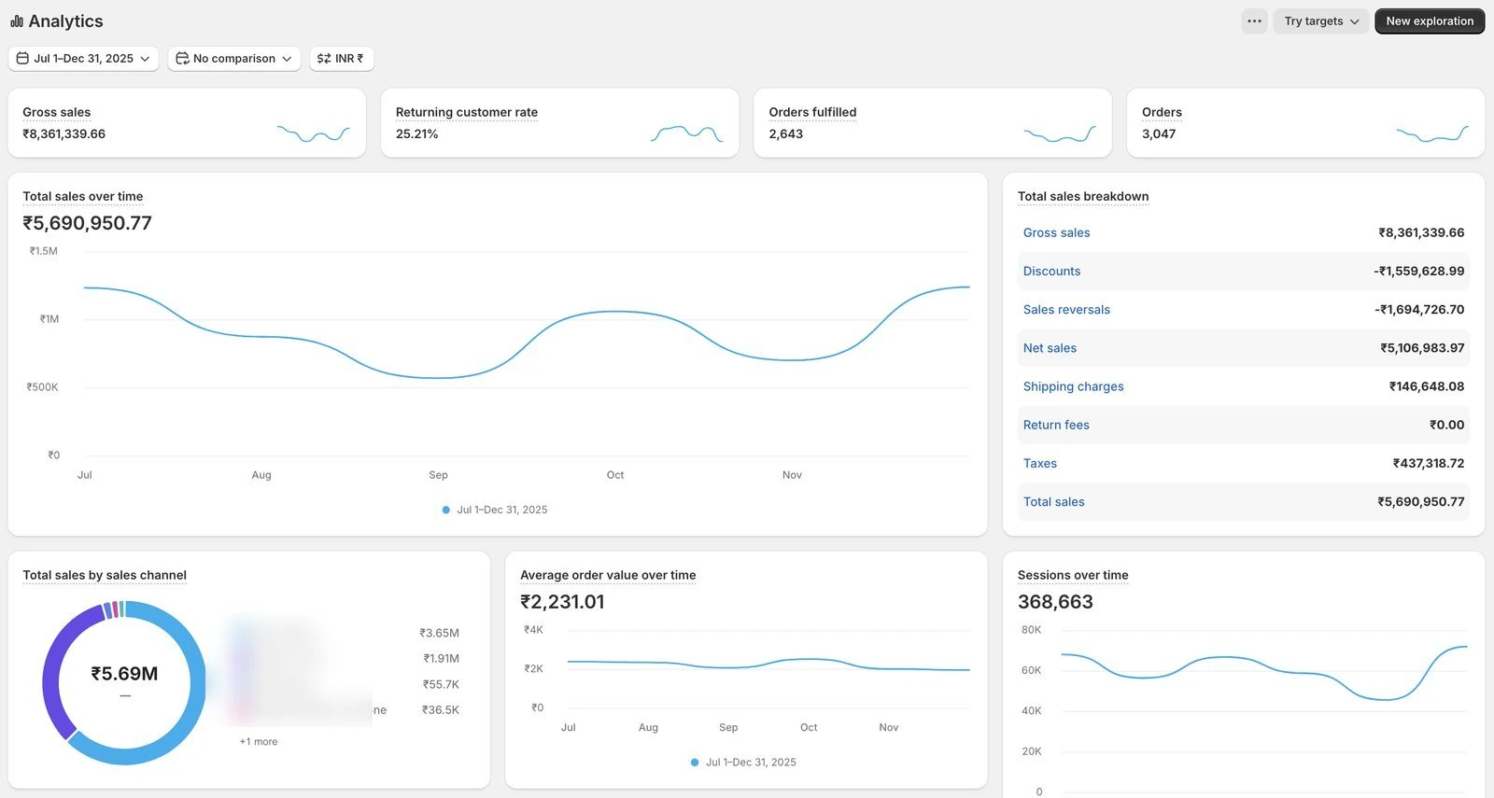Click the legend dot under Total sales chart

pos(445,510)
